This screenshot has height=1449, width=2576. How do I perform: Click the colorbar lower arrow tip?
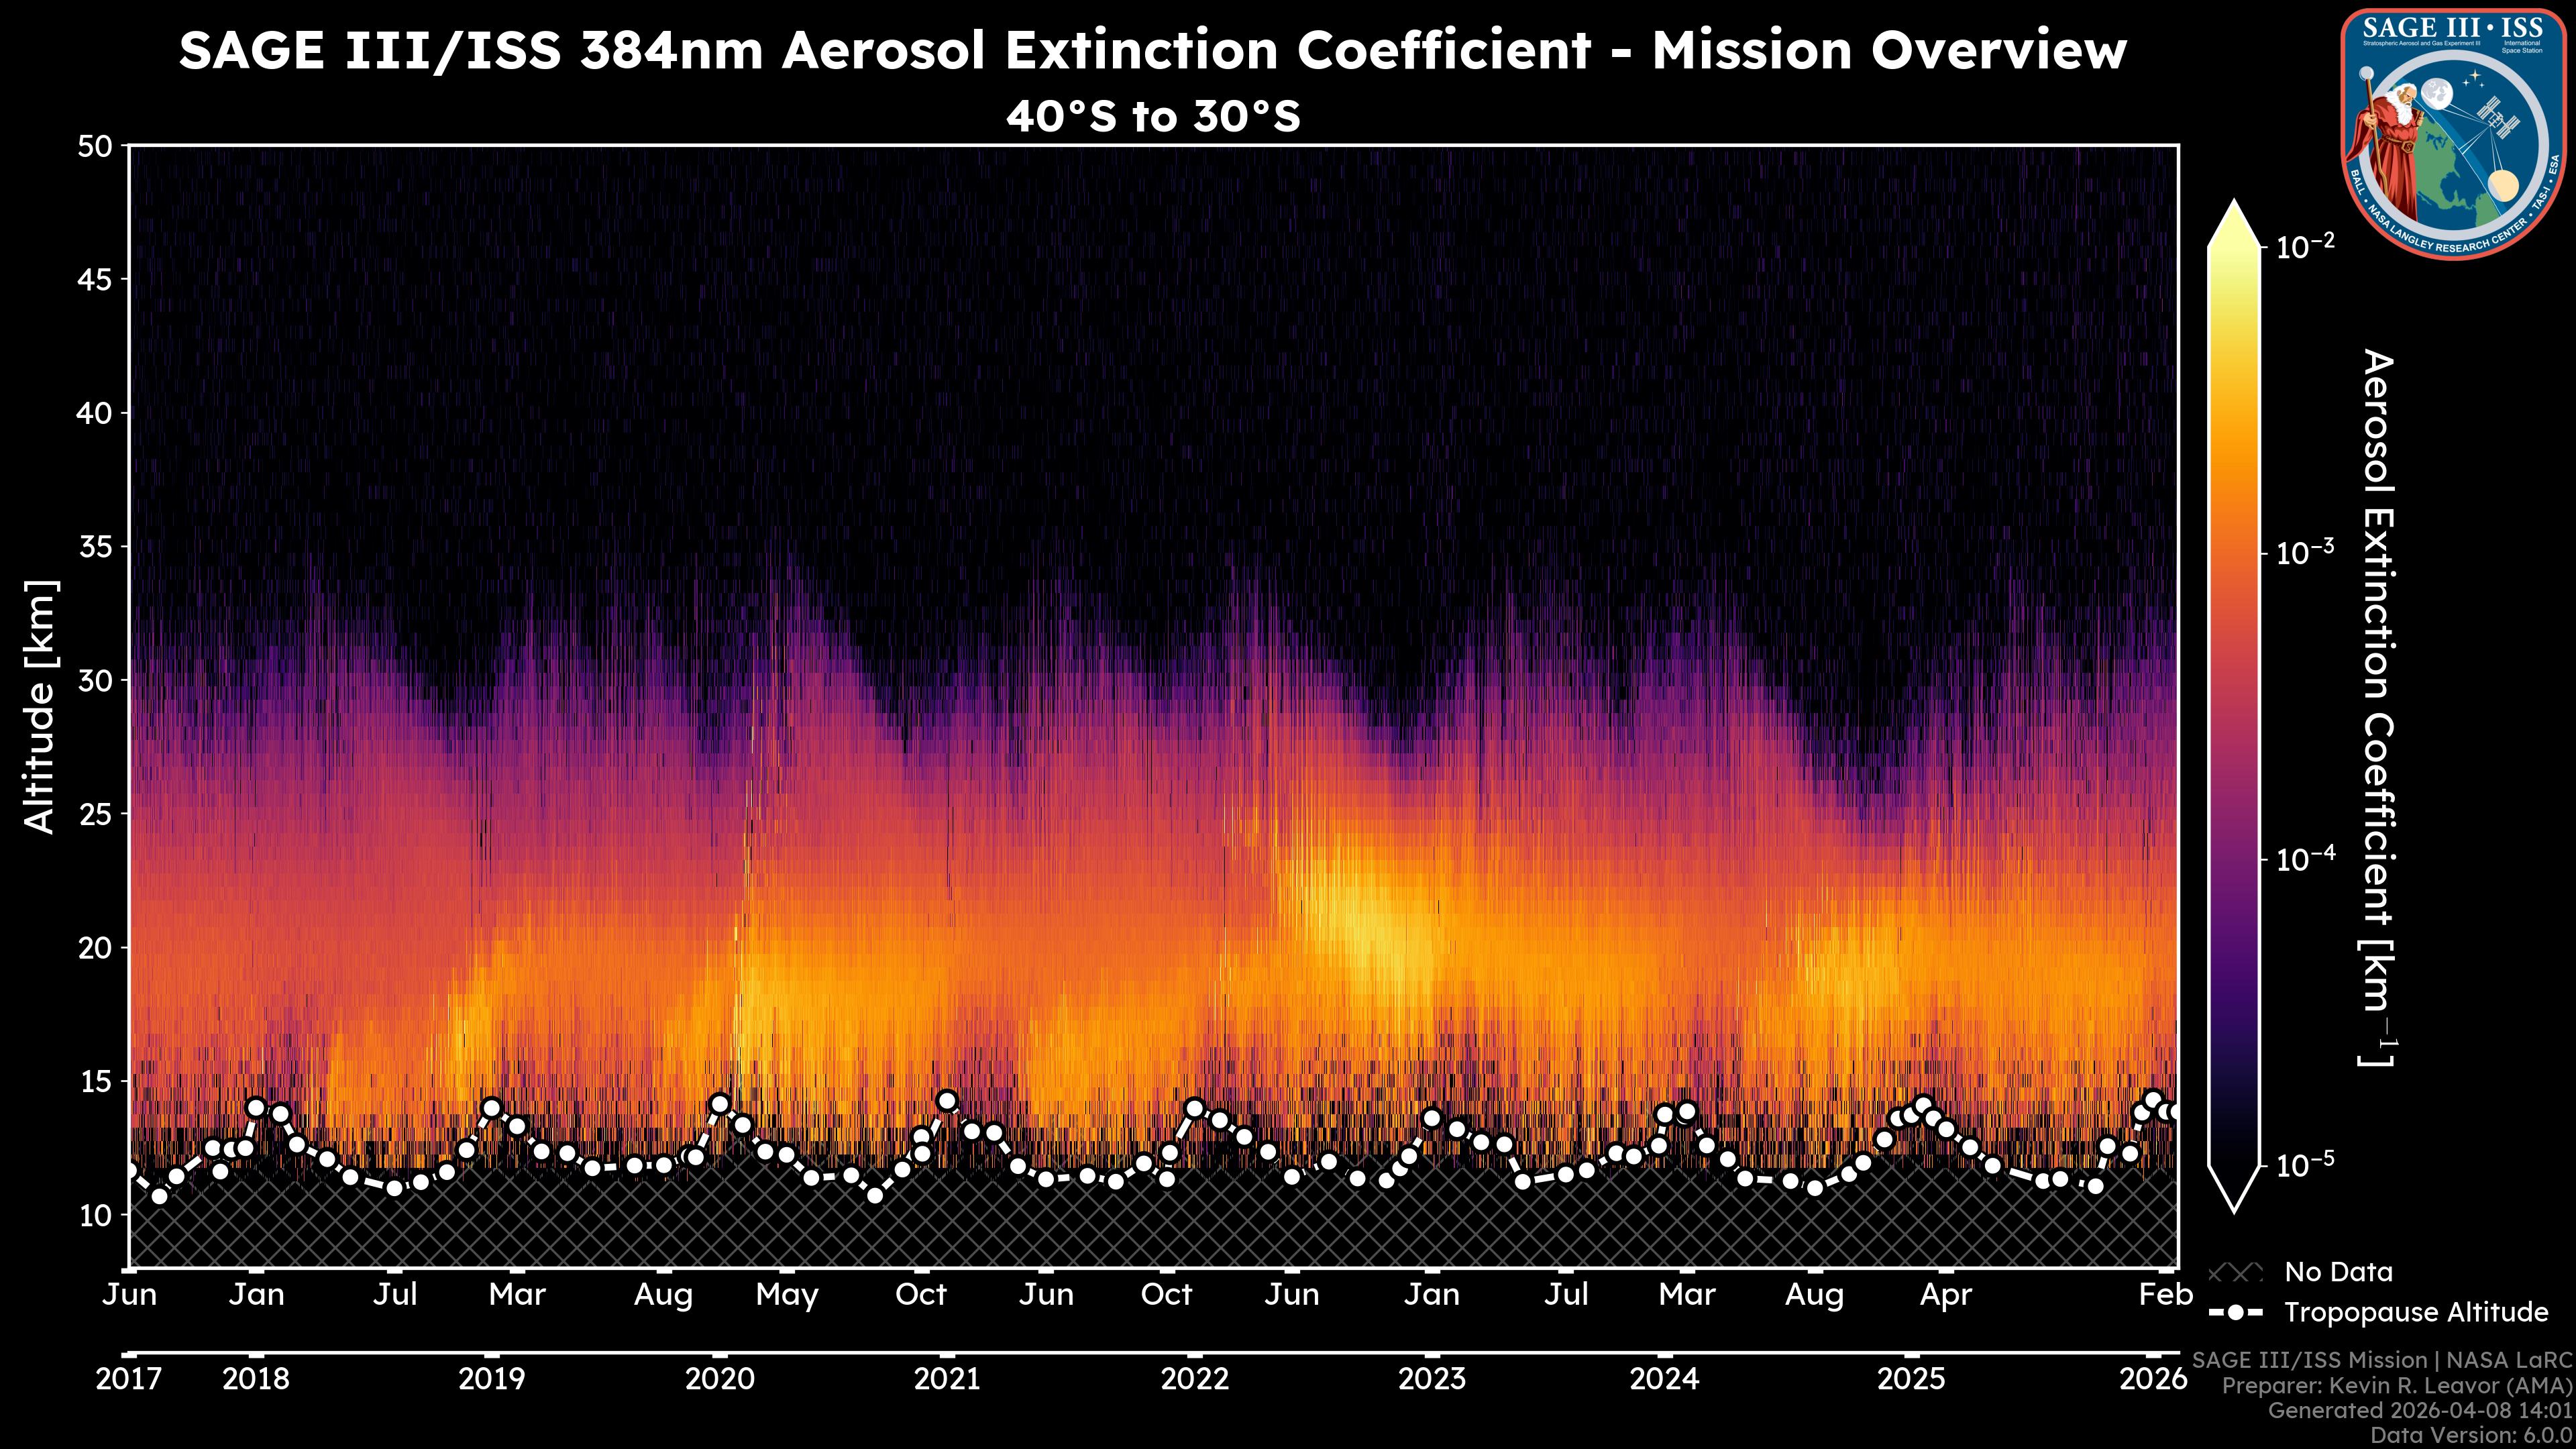(2234, 1208)
